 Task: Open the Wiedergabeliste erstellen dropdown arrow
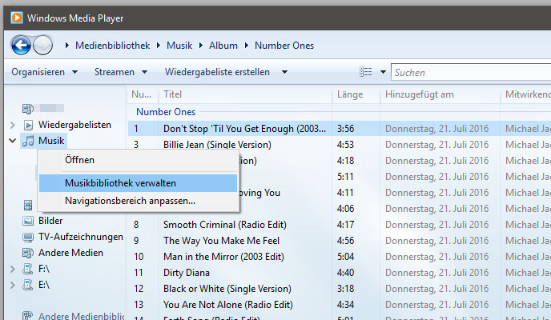coord(284,72)
